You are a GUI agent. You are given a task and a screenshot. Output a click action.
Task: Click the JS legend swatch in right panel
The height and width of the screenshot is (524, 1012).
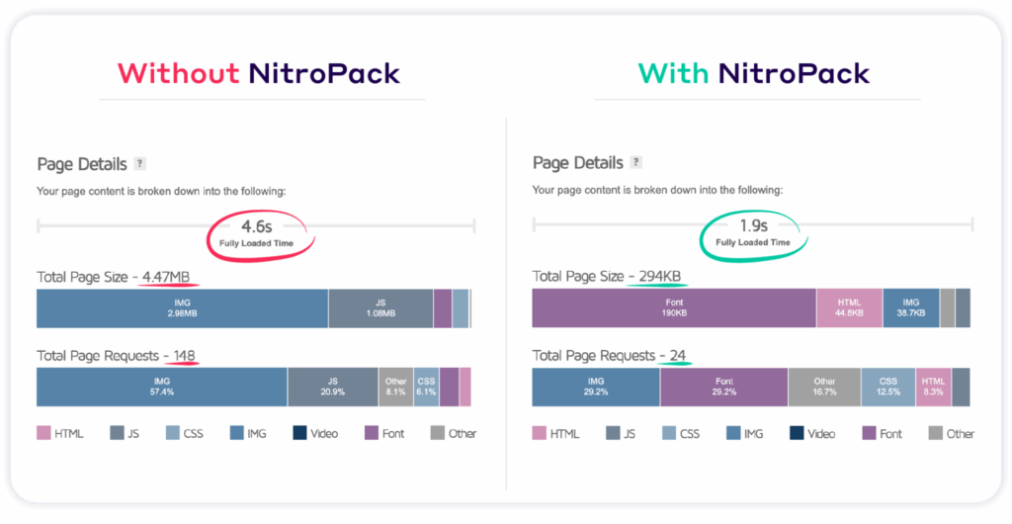(x=613, y=433)
